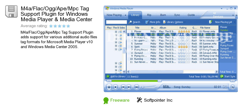Click the small icon beside the 02:01 time

pos(225,87)
